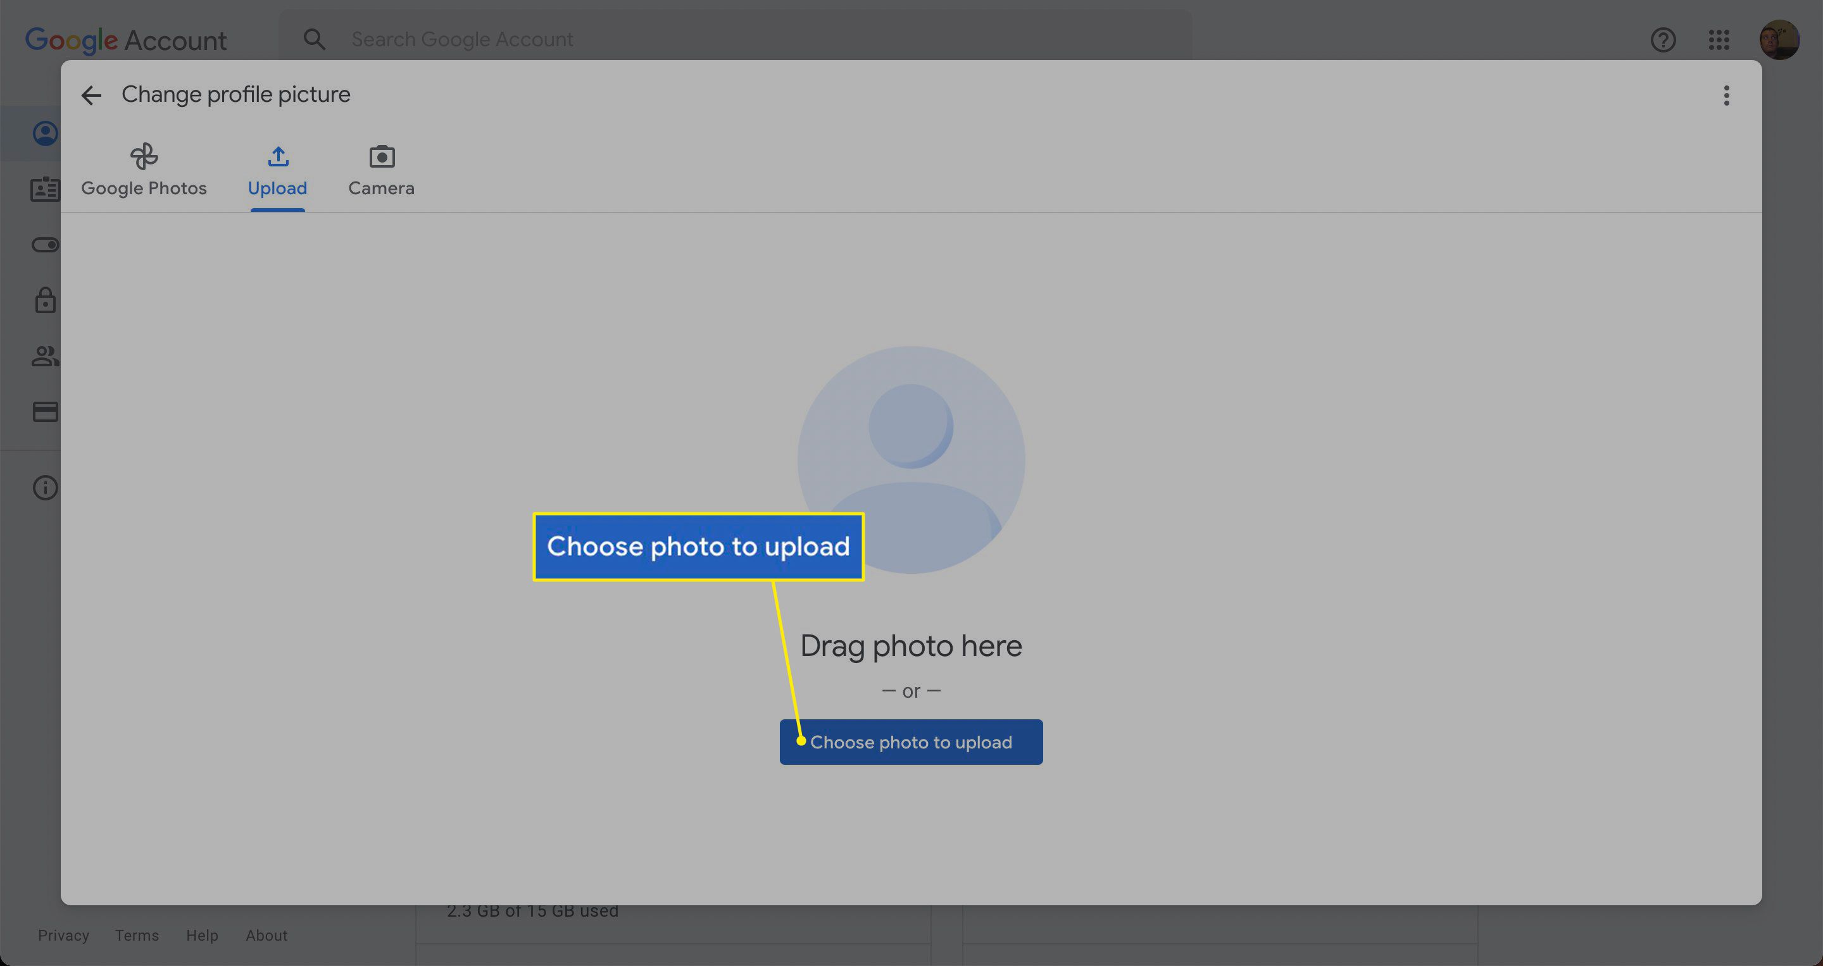Click the '2.3 GB of 15 GB used' text
The height and width of the screenshot is (966, 1823).
(532, 912)
